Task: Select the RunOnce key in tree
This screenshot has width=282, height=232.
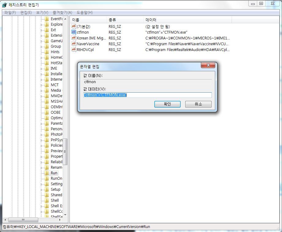Action: [56, 179]
